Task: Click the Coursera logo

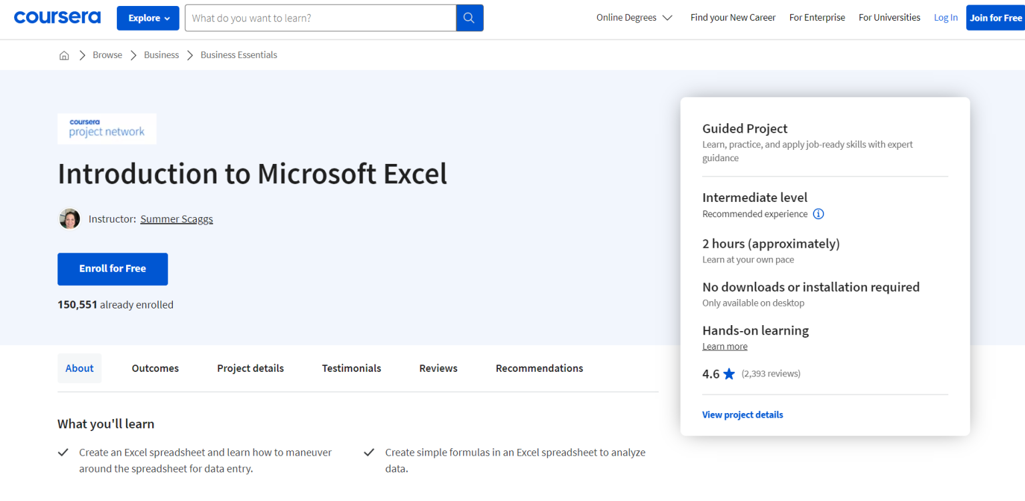Action: pyautogui.click(x=57, y=17)
